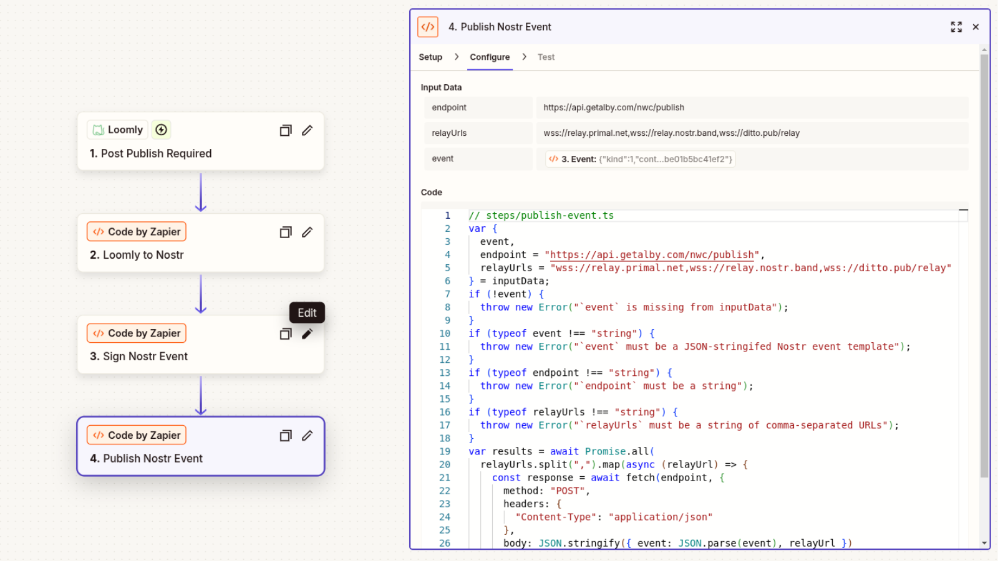Duplicate the Publish Nostr Event step
The image size is (998, 561).
286,436
